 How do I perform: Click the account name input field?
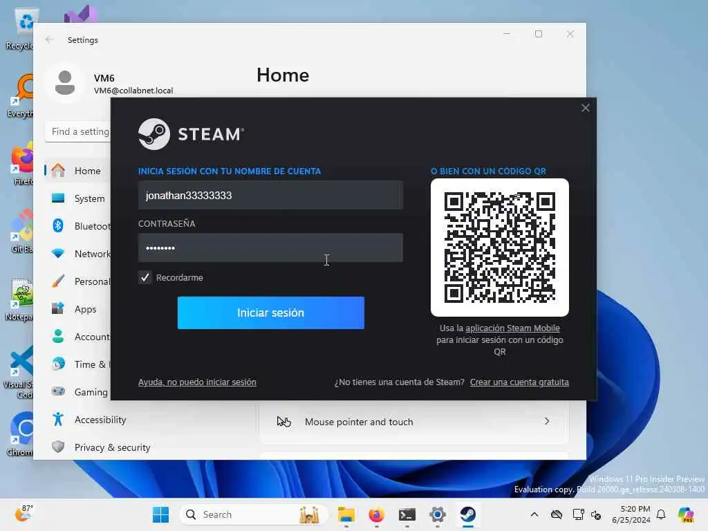[270, 195]
